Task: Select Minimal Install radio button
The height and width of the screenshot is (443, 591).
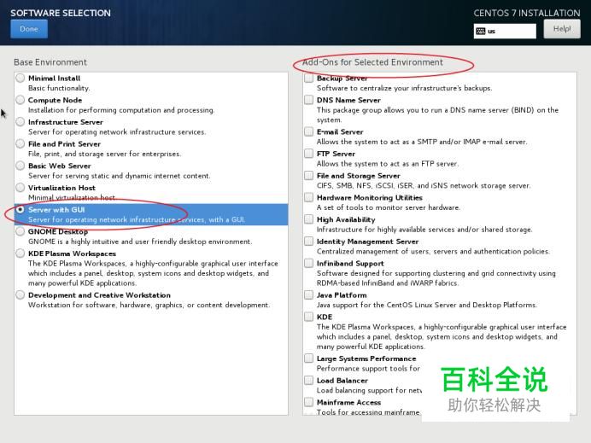Action: tap(20, 78)
